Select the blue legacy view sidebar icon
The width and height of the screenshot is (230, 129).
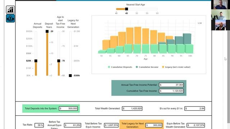click(x=10, y=18)
